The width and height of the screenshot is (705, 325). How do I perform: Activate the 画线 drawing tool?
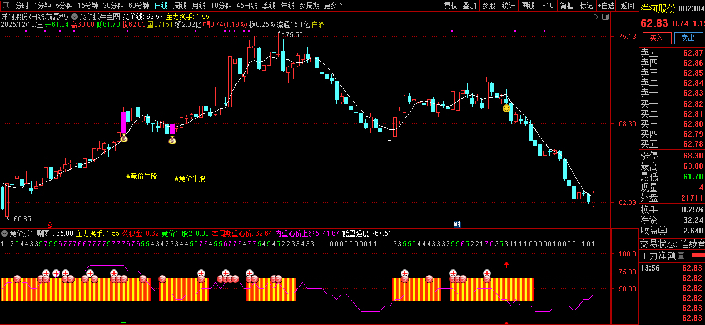(x=528, y=6)
